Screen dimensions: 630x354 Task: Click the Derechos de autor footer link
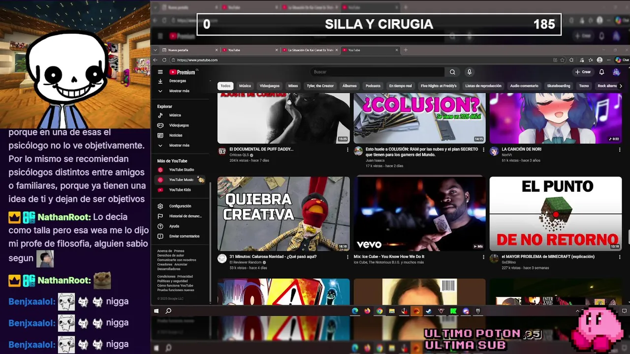(x=170, y=255)
